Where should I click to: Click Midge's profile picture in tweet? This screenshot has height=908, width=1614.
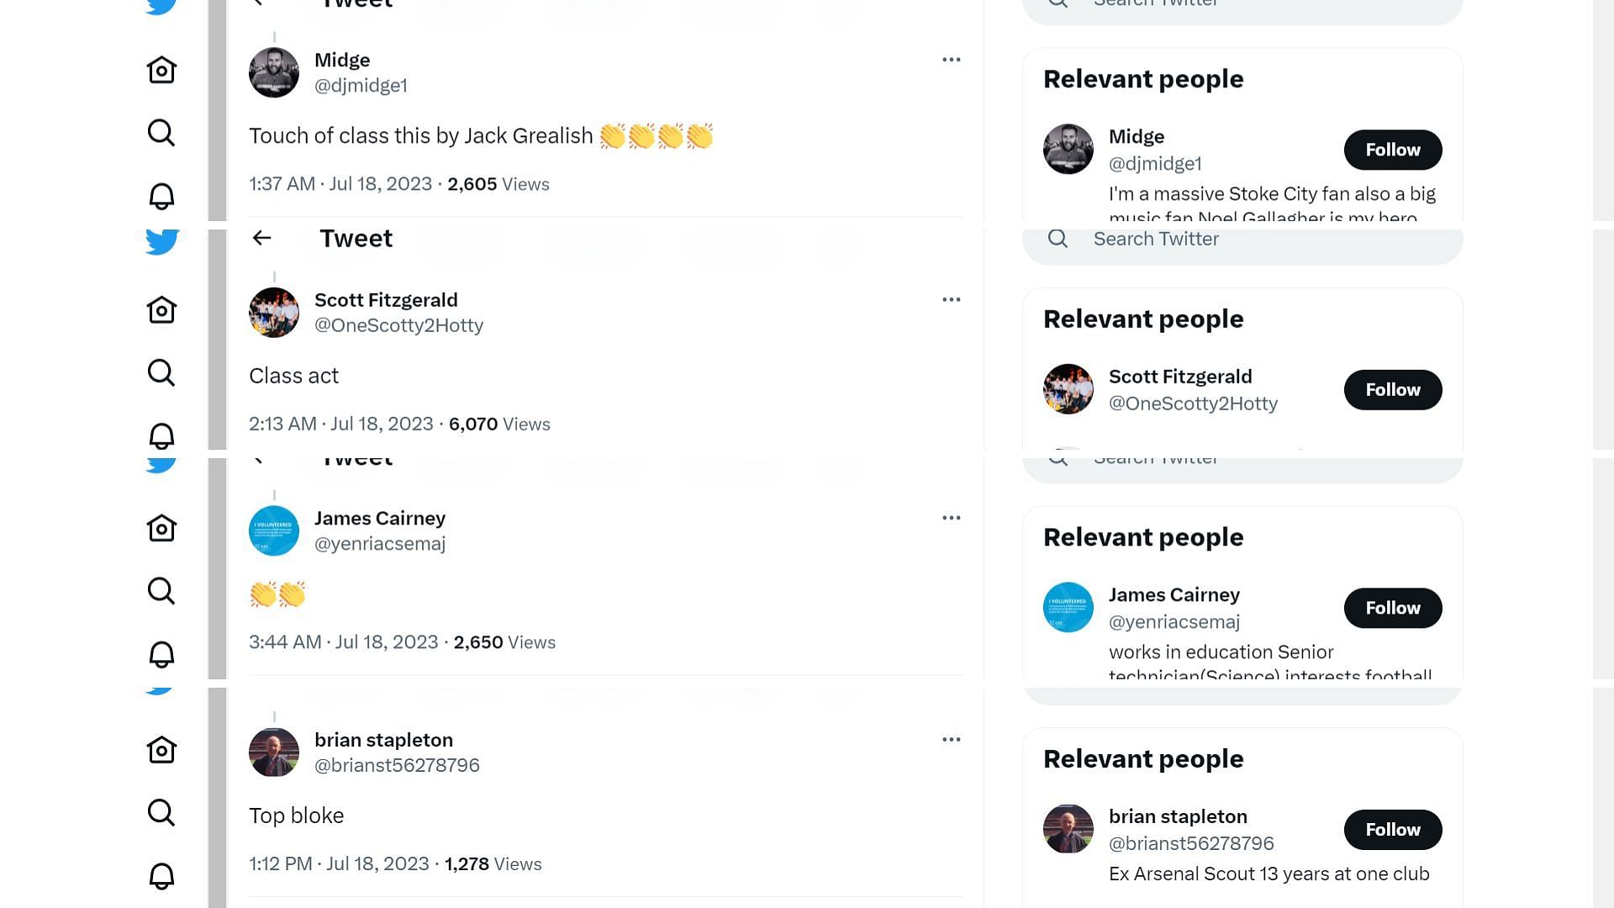coord(274,72)
